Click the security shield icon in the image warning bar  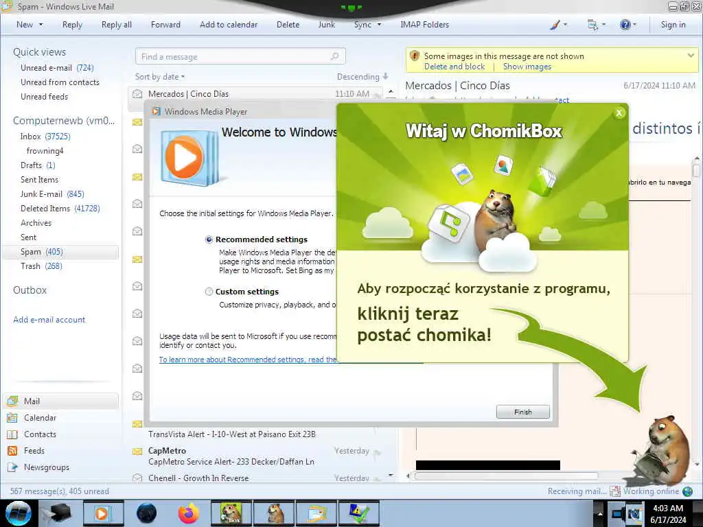click(415, 56)
